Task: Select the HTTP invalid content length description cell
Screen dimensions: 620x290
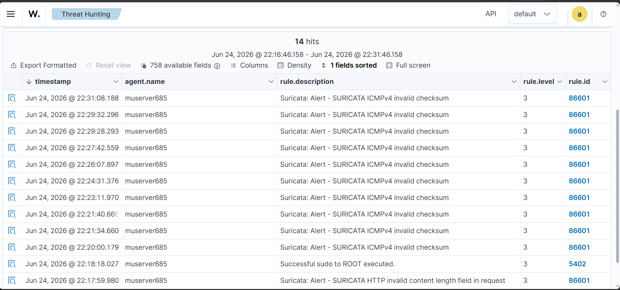Action: click(x=398, y=281)
